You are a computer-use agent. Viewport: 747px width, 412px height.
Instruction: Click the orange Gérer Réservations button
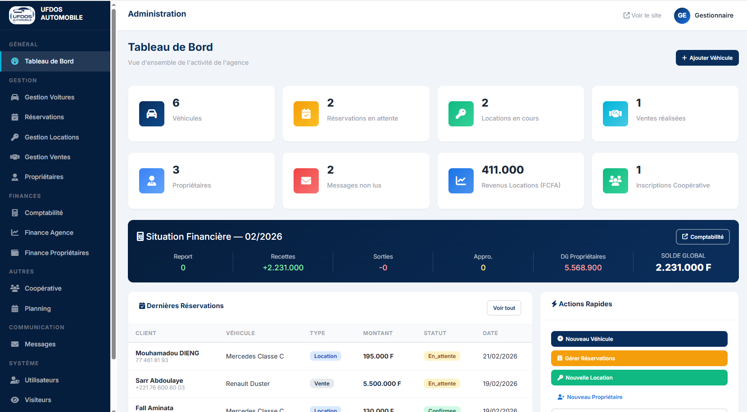click(x=639, y=358)
